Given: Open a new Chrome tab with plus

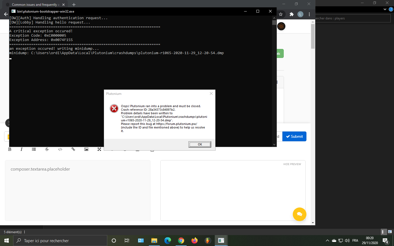Looking at the screenshot, I should click(74, 5).
